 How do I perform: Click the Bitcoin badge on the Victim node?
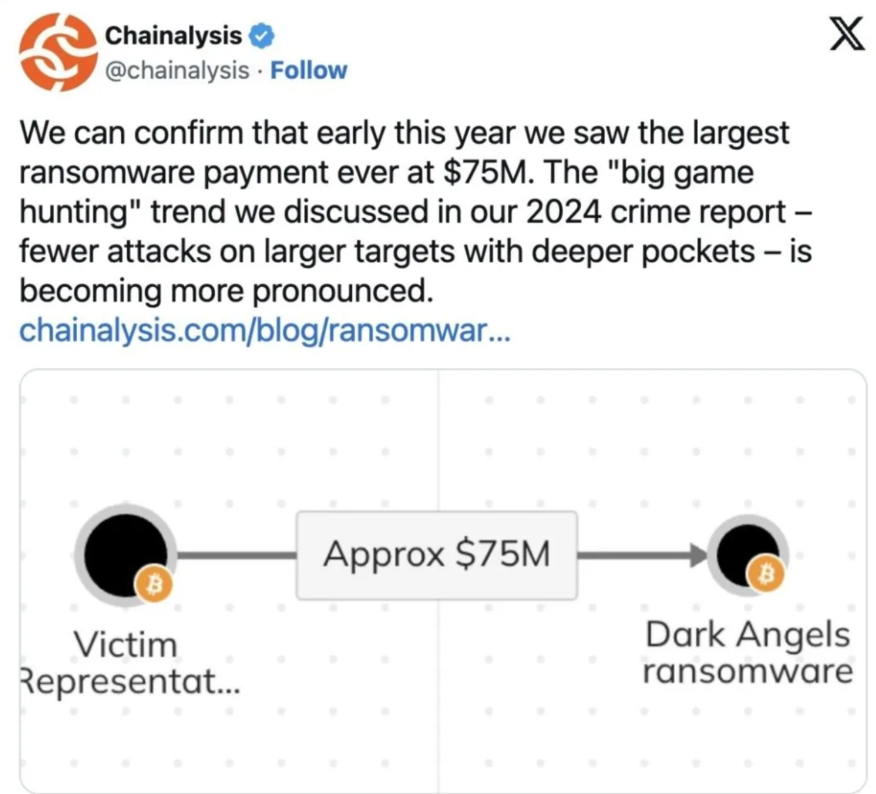[154, 584]
